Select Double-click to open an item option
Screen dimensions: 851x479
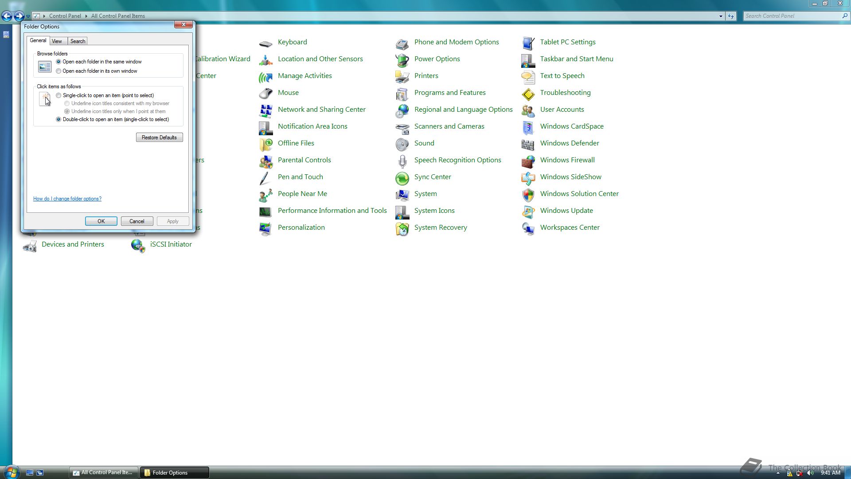[x=59, y=119]
